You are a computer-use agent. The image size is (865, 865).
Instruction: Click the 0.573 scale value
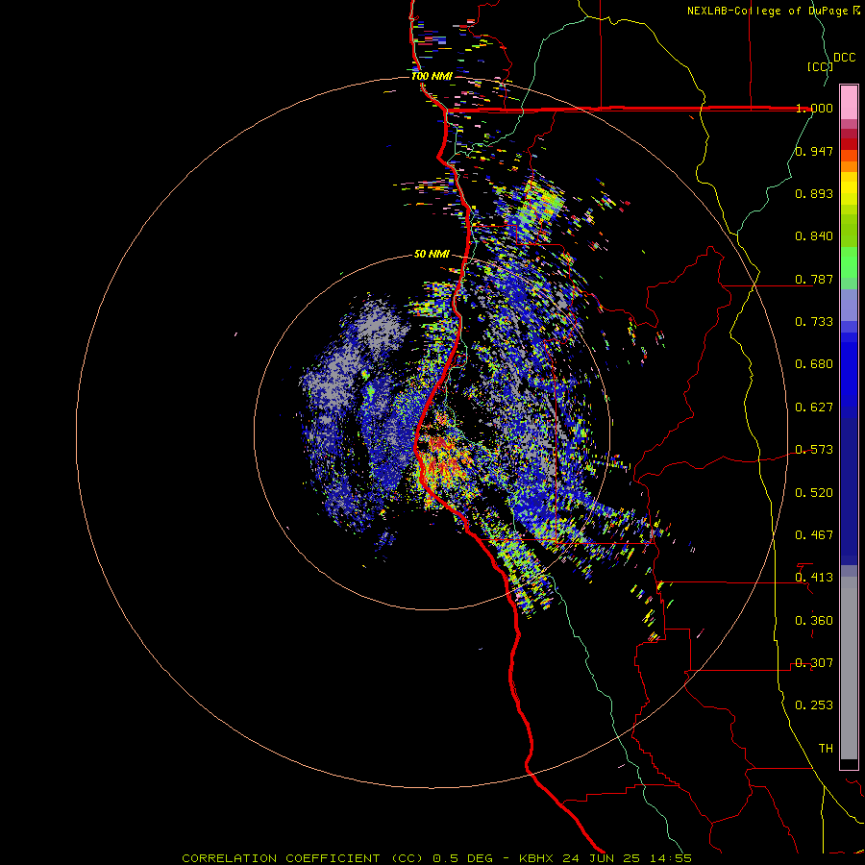(x=814, y=450)
